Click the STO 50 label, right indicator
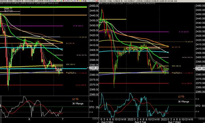 pos(200,106)
